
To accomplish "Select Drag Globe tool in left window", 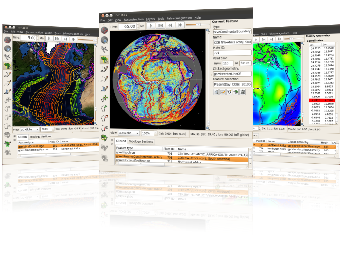I will pos(7,40).
